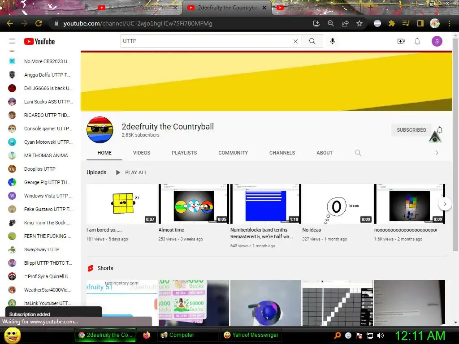459x344 pixels.
Task: Show more channel tabs with the right chevron
Action: [x=437, y=153]
